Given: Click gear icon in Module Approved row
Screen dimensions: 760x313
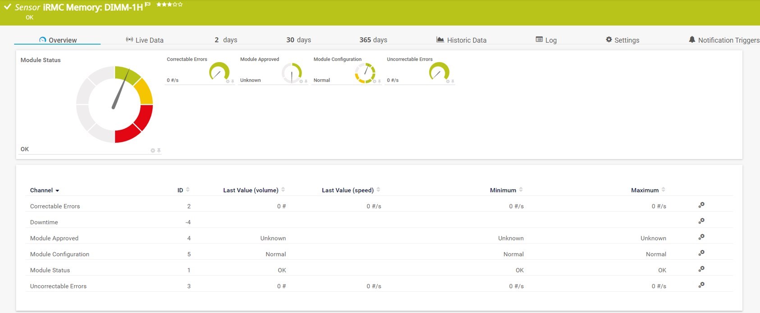Looking at the screenshot, I should click(701, 237).
